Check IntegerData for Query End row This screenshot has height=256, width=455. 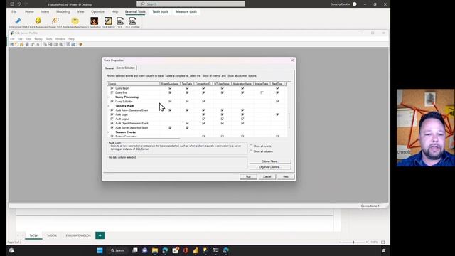(262, 92)
